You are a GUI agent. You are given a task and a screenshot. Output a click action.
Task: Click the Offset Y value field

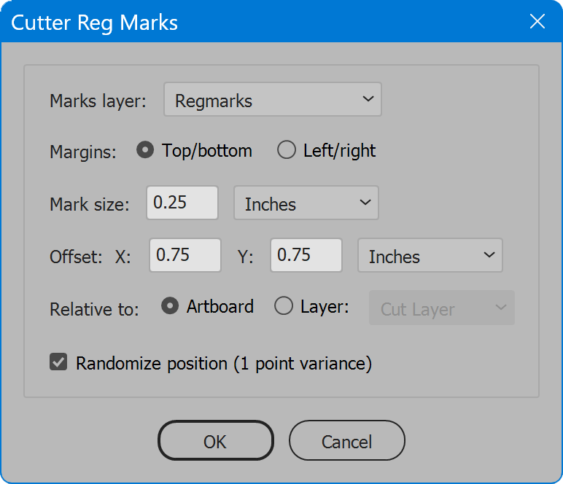(306, 256)
